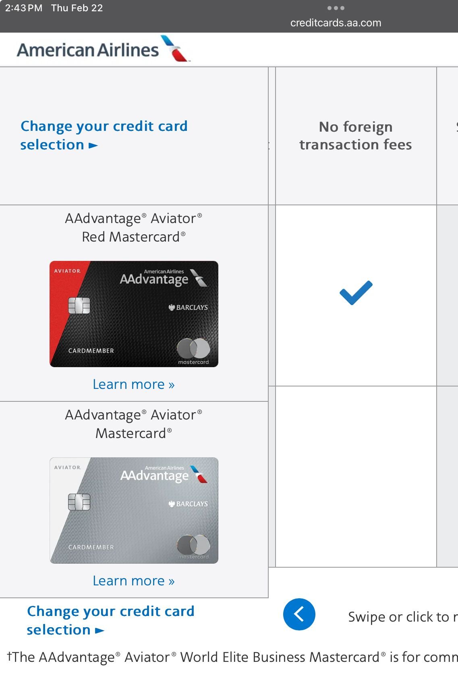
Task: Select the Aviator Red Mastercard card image
Action: point(134,314)
